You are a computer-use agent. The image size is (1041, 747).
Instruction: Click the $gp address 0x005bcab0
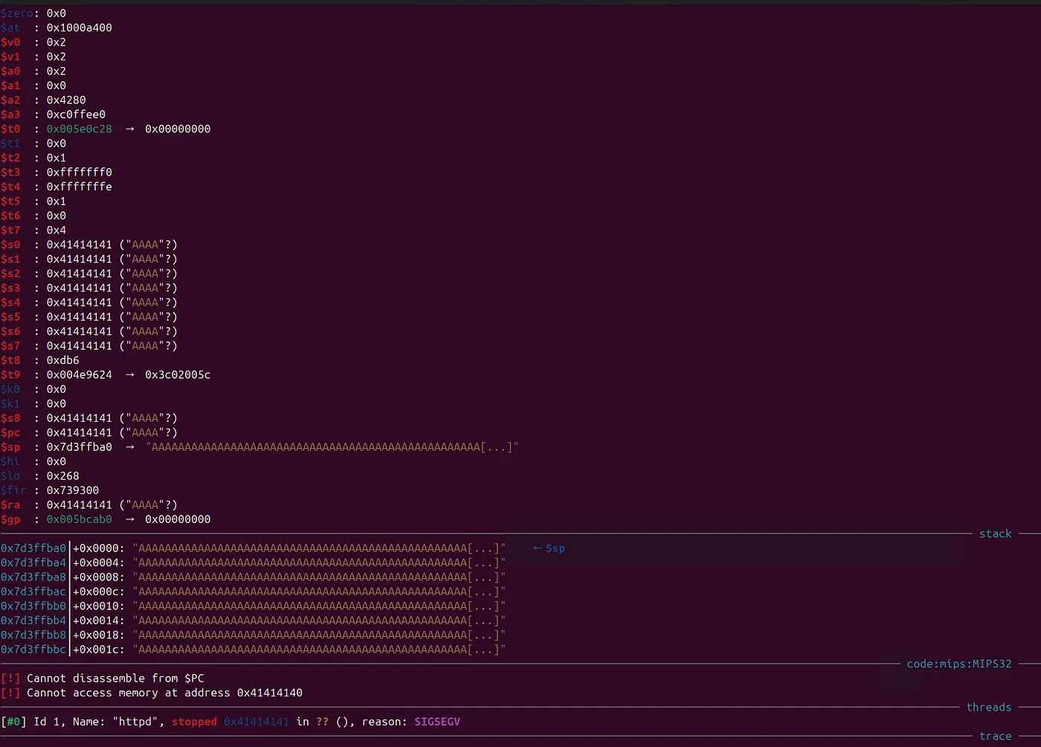point(80,519)
